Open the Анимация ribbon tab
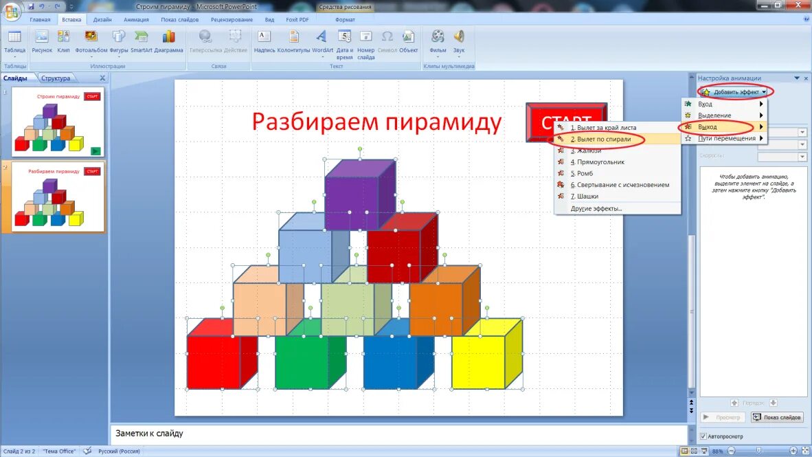This screenshot has width=812, height=457. (x=136, y=20)
